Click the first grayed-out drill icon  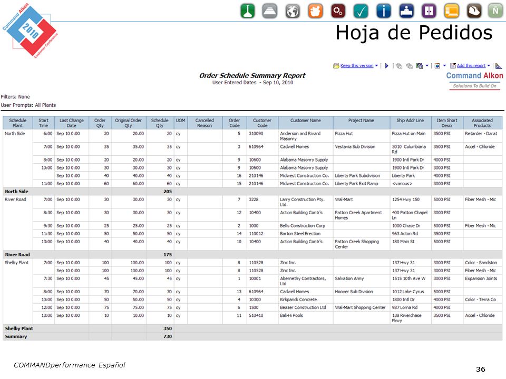(x=399, y=66)
